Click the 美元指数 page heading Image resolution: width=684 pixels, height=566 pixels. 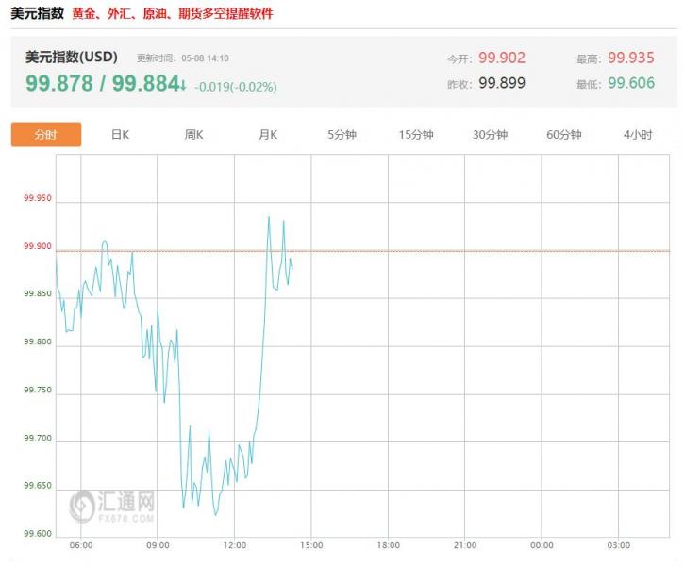(x=37, y=13)
